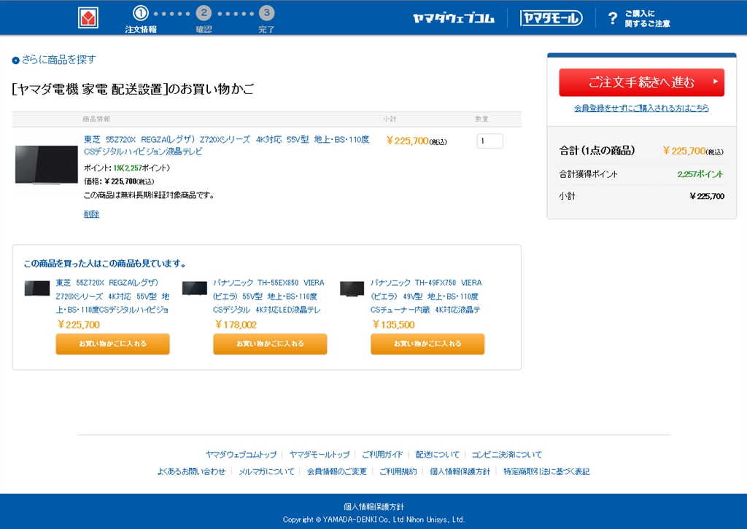Click recommended Toshiba 55Z720X small thumbnail
Screen dimensions: 747x529
point(37,289)
